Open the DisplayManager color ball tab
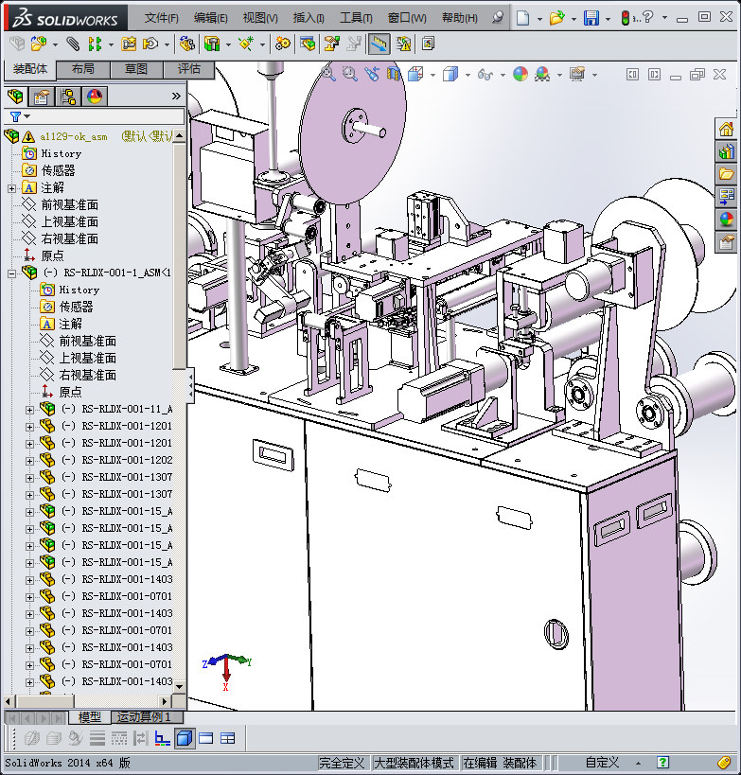 tap(95, 97)
